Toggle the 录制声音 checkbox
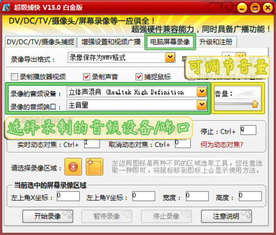276x235 pixels. [x=86, y=77]
